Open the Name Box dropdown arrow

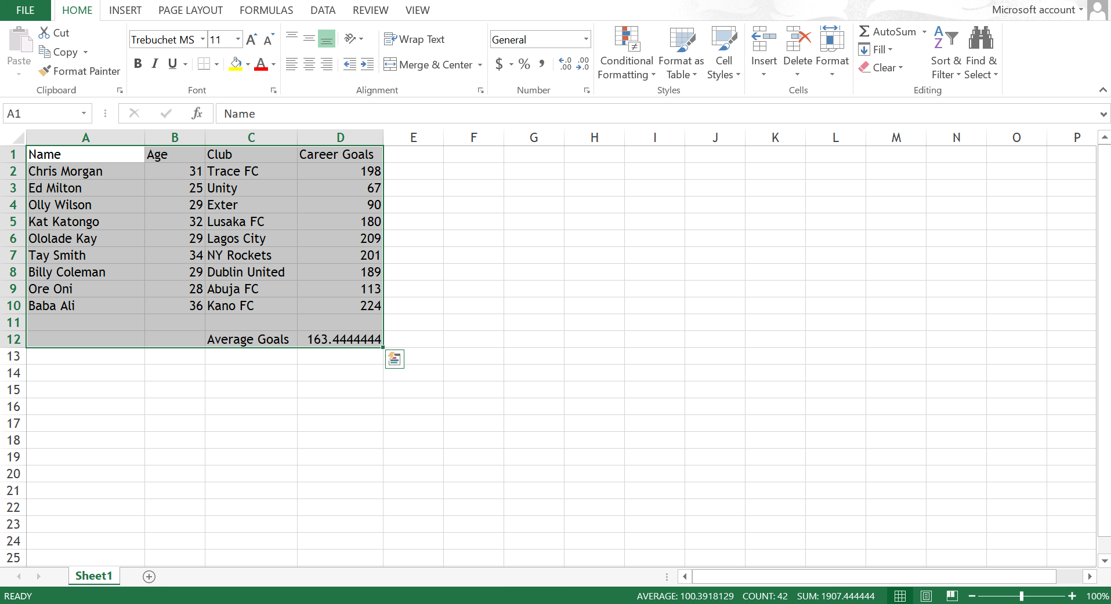84,114
